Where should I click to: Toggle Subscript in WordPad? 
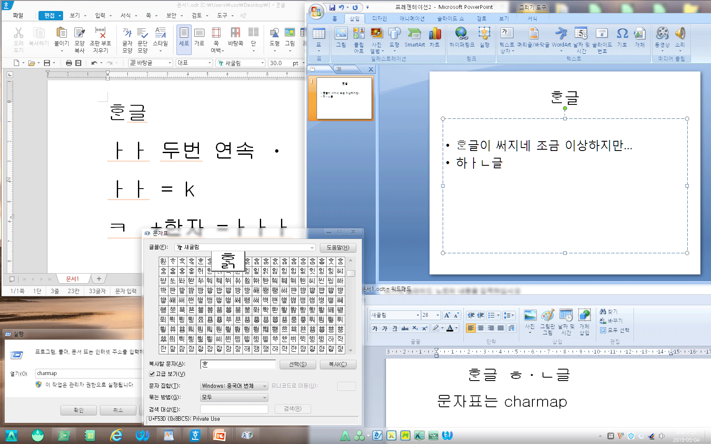coord(415,328)
